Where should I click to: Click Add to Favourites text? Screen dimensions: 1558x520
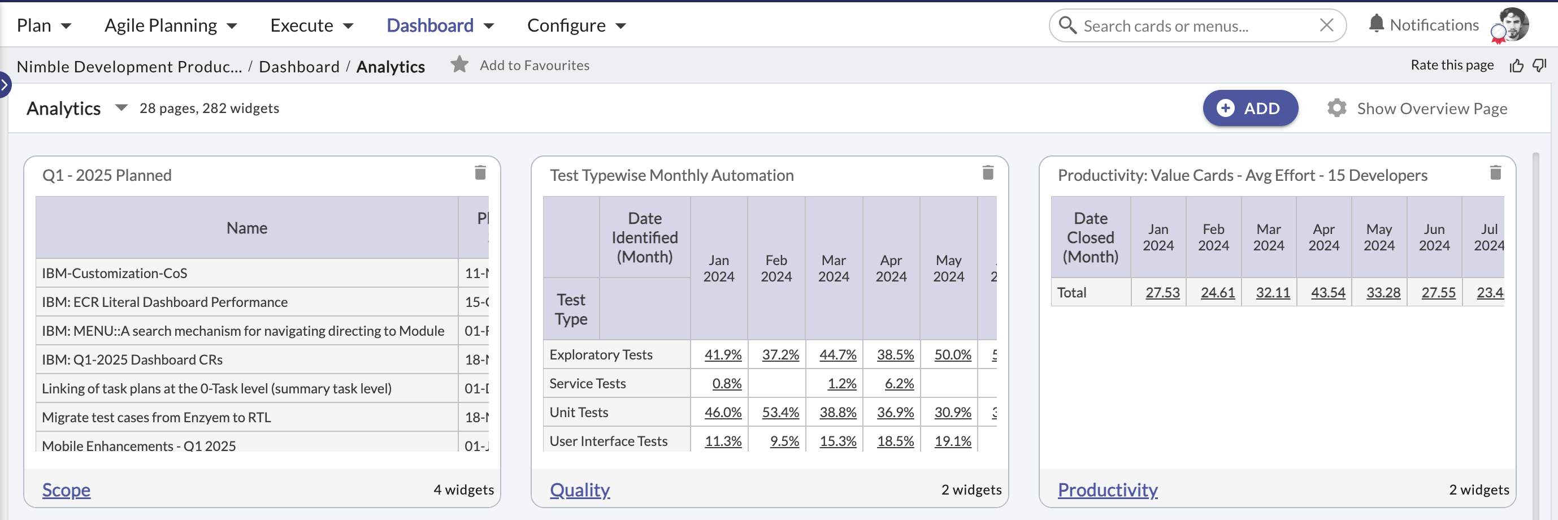coord(535,66)
